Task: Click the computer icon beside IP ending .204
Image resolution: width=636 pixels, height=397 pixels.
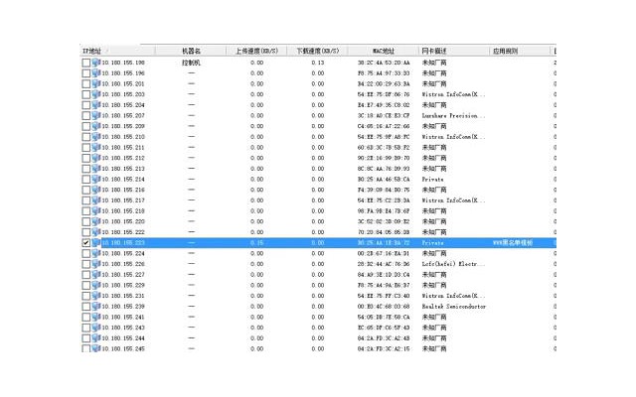Action: coord(96,104)
